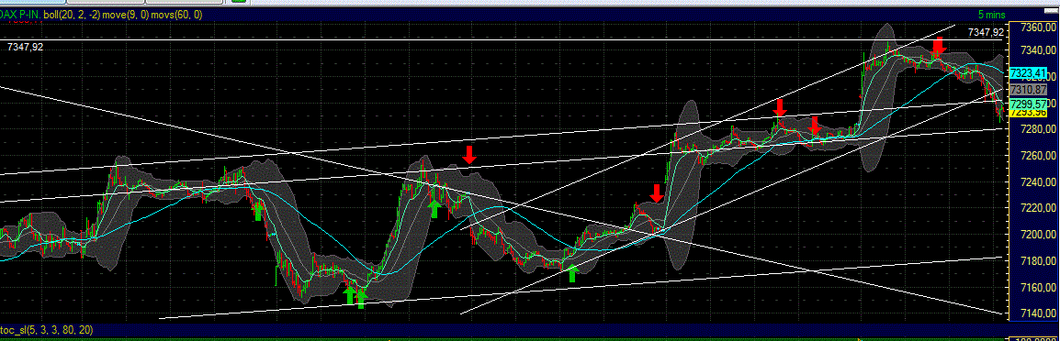
Task: Select the toc_sl(5, 3, 3, 80, 20) panel label
Action: (47, 329)
